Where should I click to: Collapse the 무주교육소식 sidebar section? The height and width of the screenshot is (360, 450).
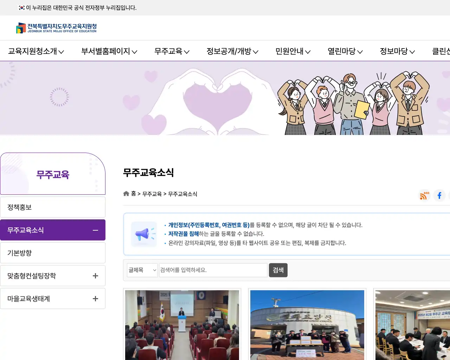coord(95,230)
